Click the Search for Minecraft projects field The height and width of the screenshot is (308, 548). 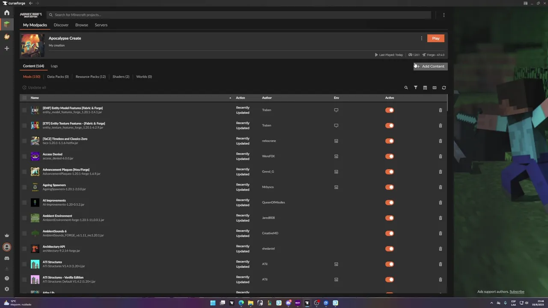239,15
